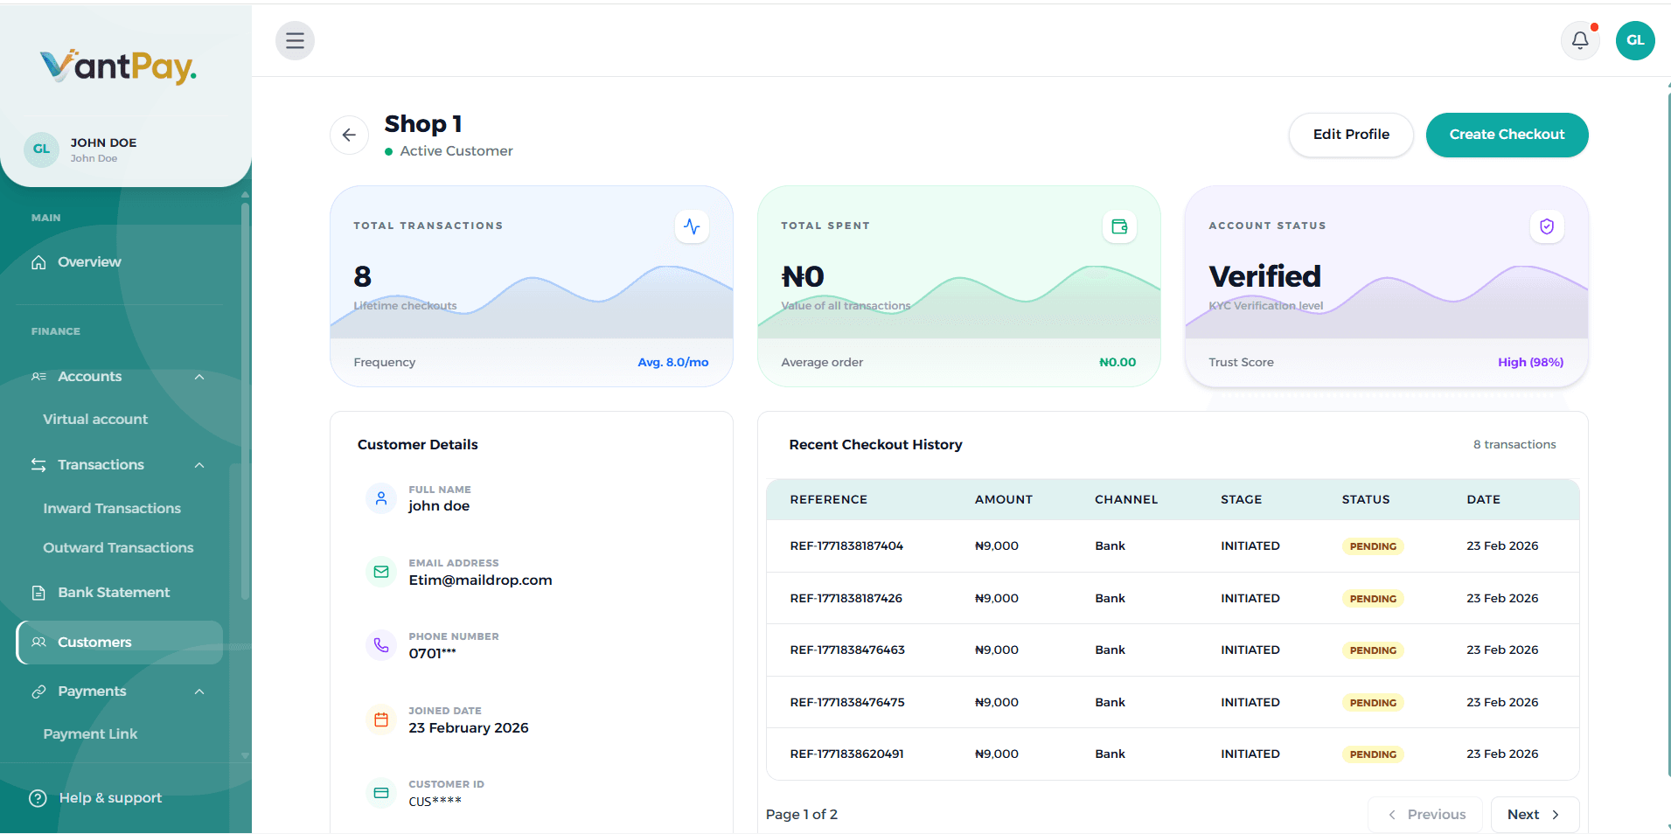Click the Overview home icon in sidebar

point(38,261)
